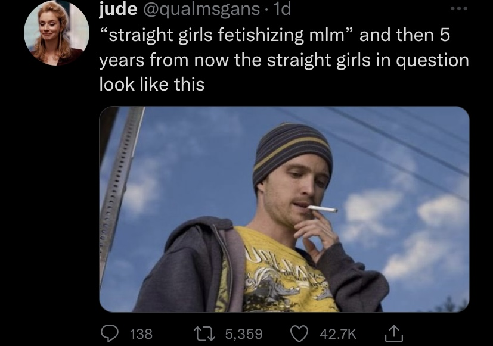This screenshot has height=346, width=493.
Task: Open the @qualmsgans handle link
Action: click(x=201, y=10)
